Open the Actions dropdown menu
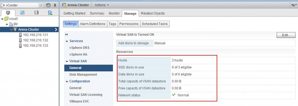 (102, 5)
